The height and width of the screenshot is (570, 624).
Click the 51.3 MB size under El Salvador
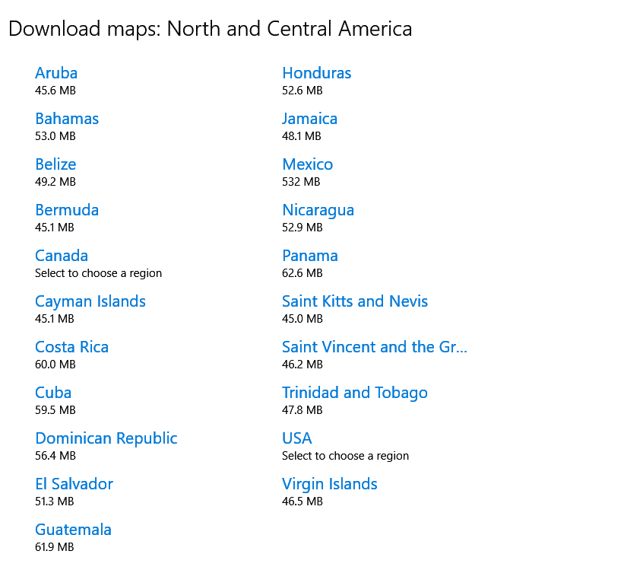pos(55,502)
